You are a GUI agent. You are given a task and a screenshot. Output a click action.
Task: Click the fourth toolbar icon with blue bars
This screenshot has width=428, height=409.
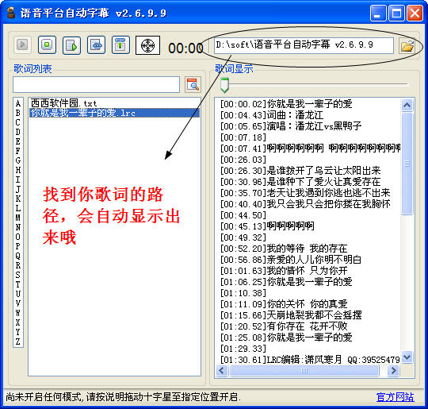point(96,44)
